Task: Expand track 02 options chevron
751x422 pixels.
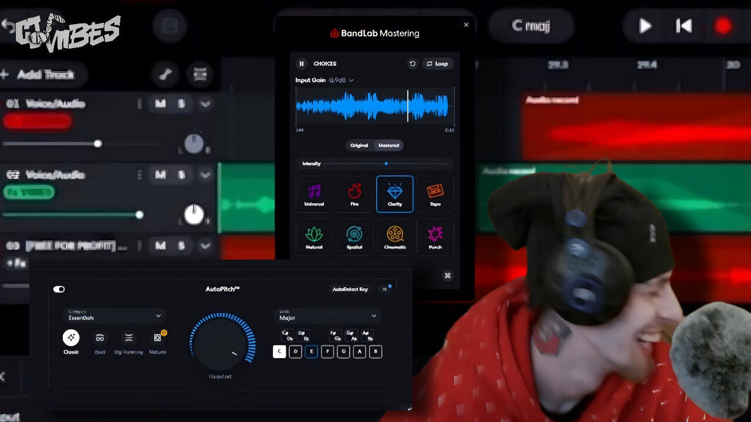Action: pyautogui.click(x=205, y=175)
